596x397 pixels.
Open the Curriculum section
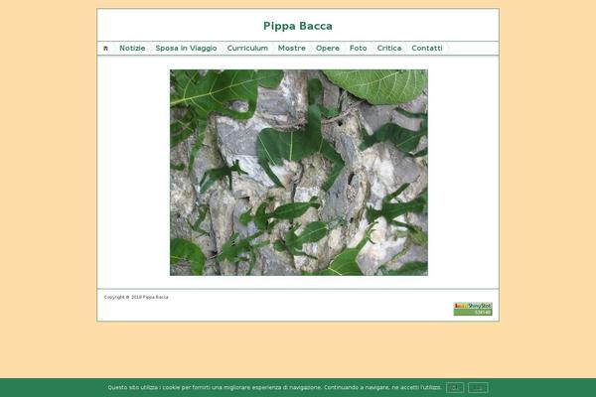coord(247,49)
